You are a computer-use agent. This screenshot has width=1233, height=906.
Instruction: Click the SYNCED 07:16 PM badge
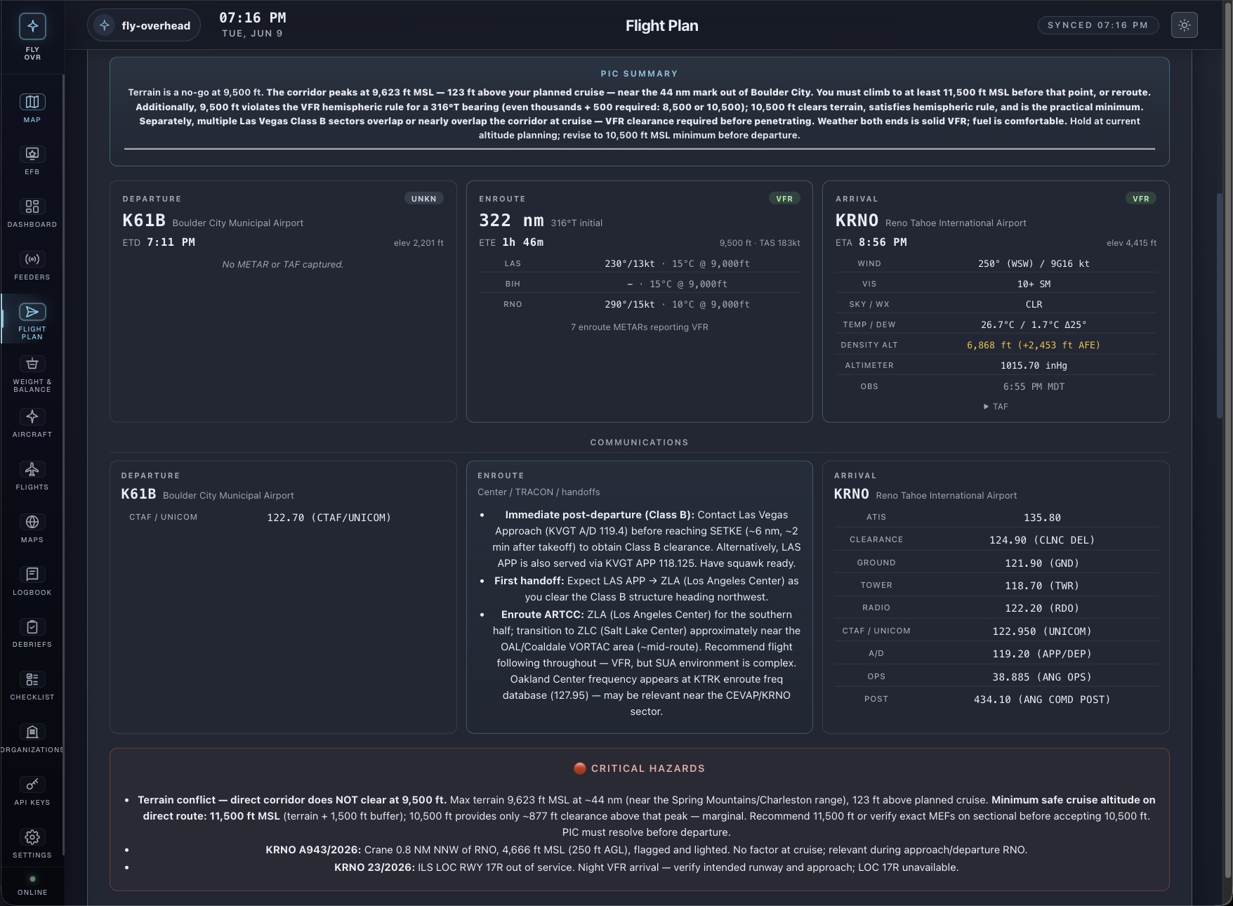coord(1098,25)
